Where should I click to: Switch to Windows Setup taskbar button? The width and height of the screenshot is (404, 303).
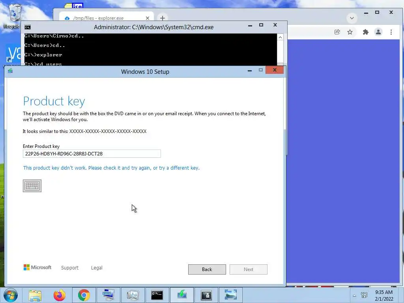[x=181, y=295]
